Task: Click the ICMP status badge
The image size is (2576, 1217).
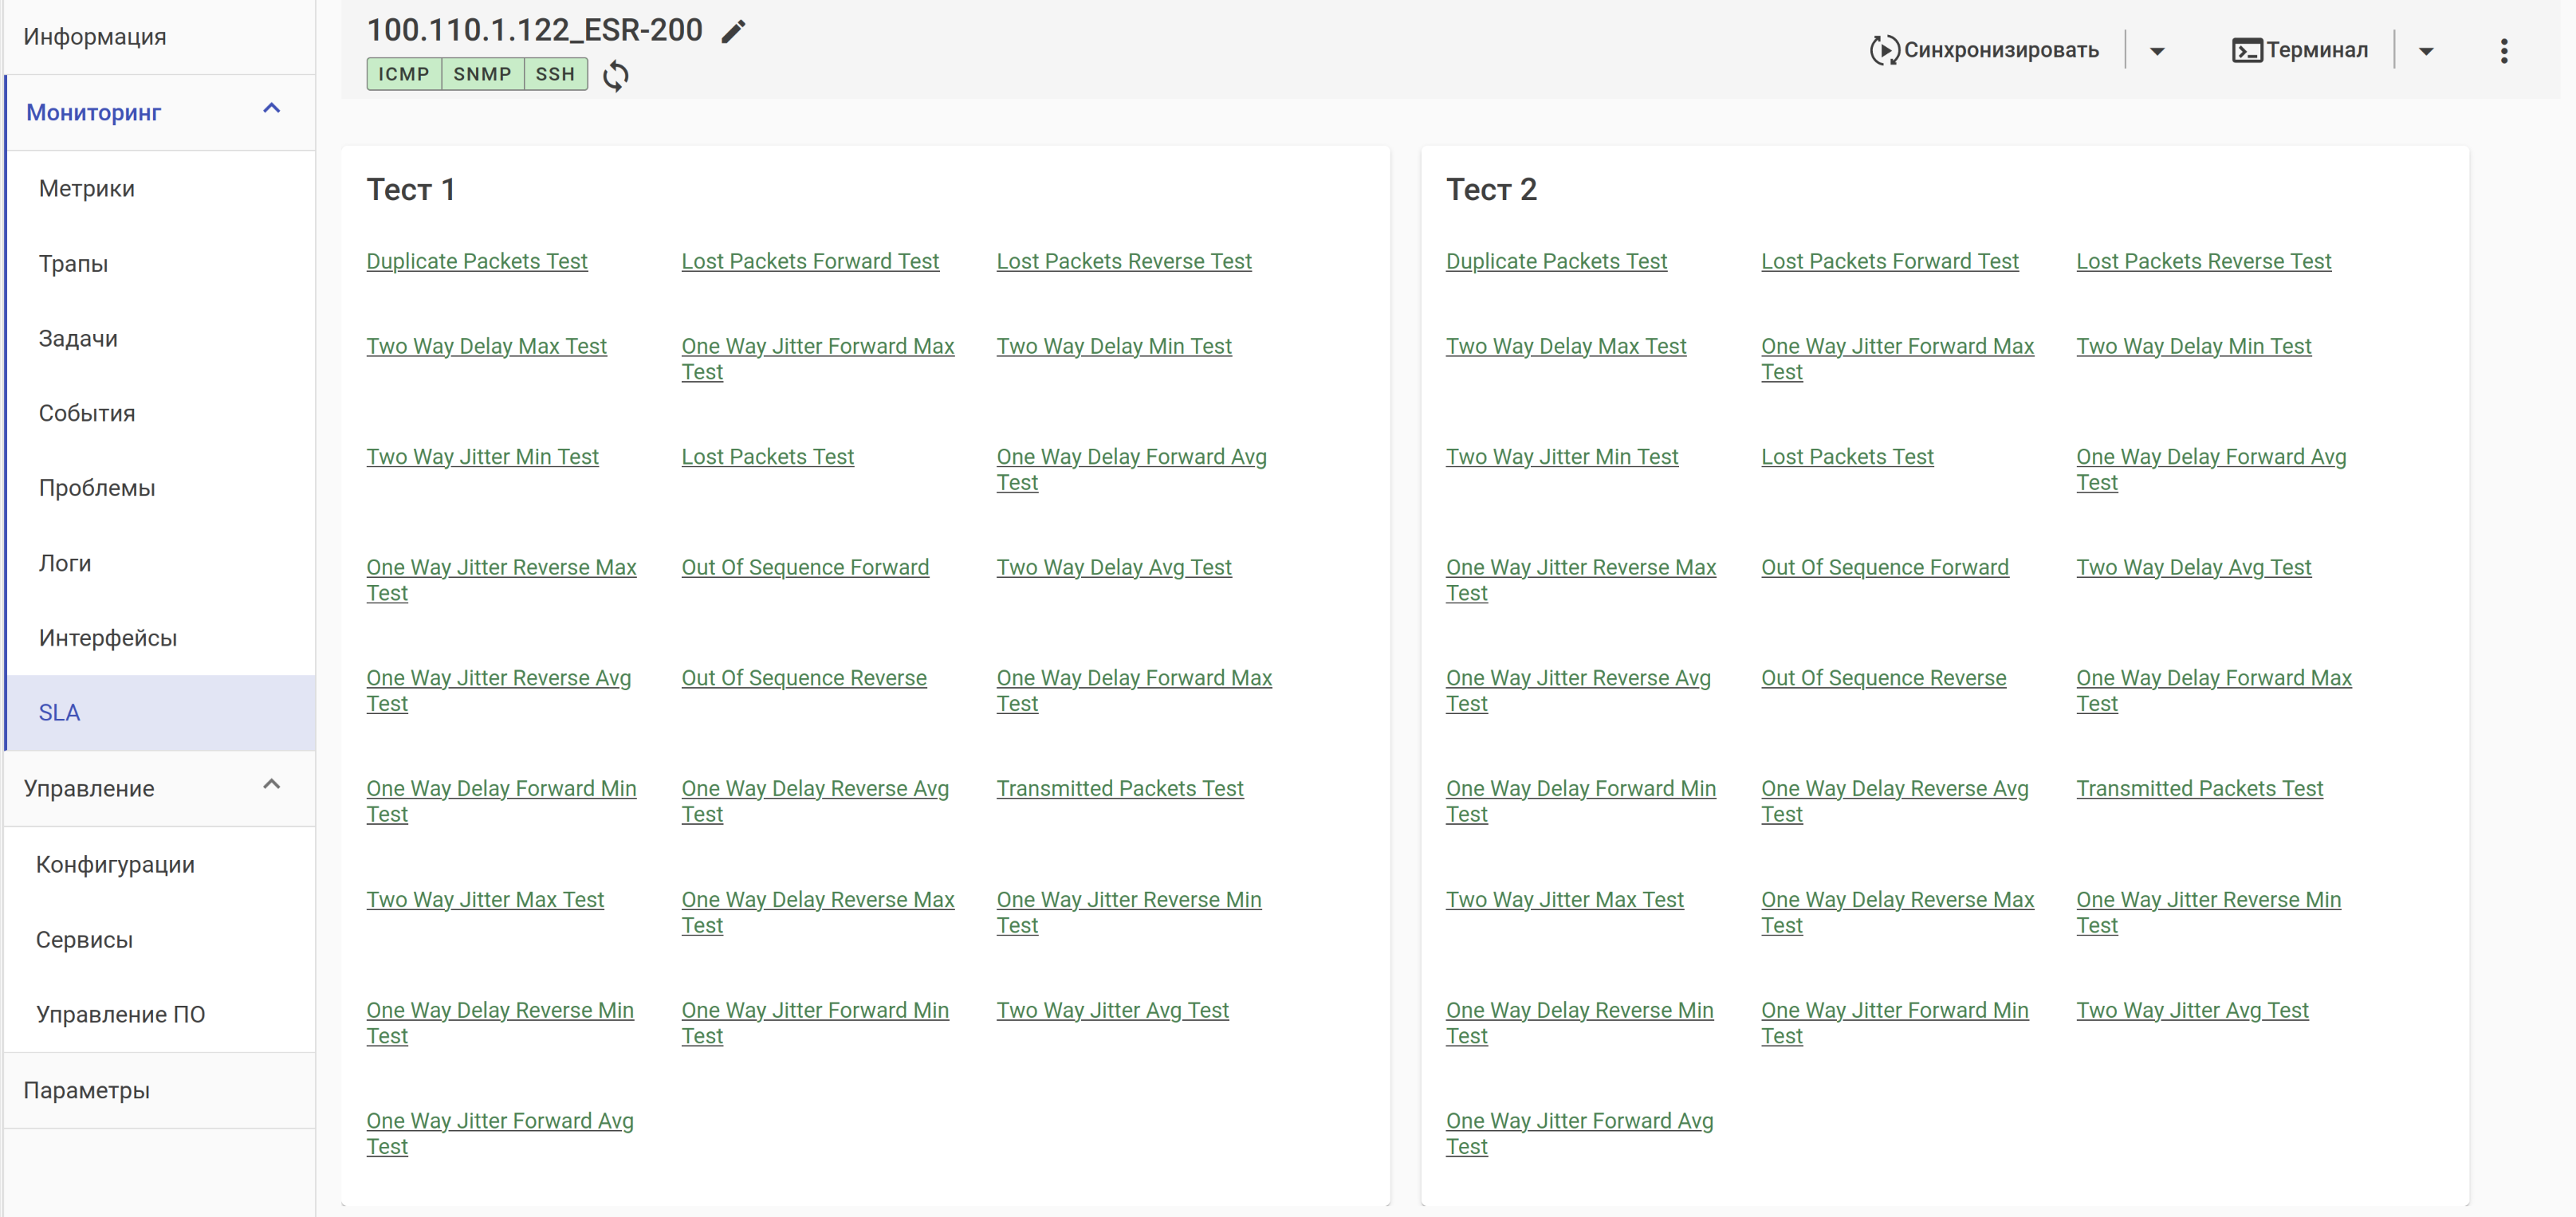Action: (x=403, y=74)
